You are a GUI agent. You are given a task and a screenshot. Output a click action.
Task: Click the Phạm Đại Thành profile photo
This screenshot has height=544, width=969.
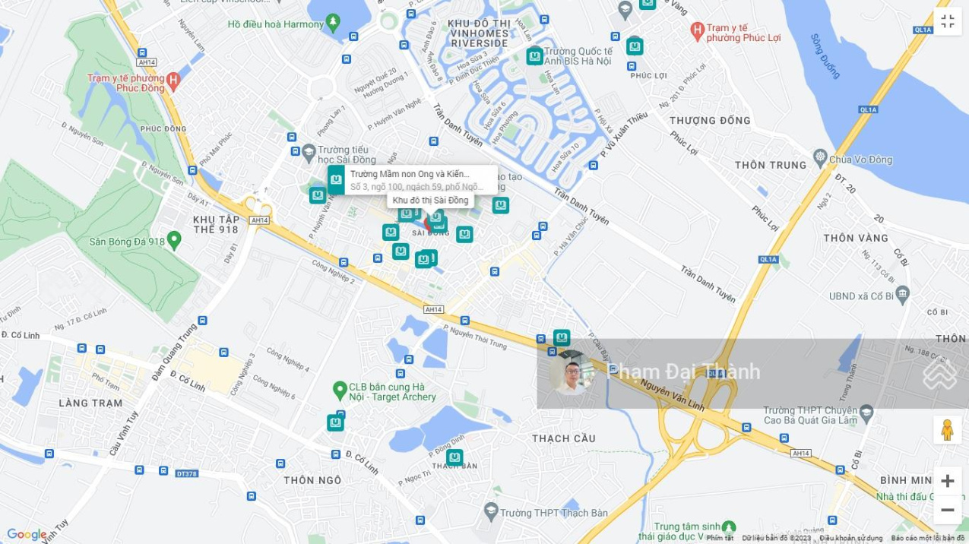tap(573, 374)
